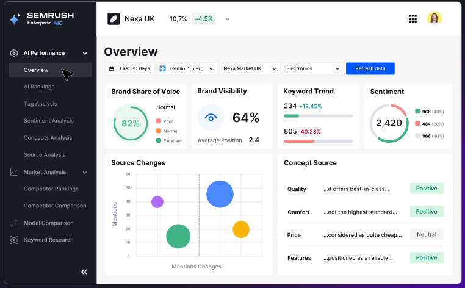Click the Comfort concept row label

click(x=298, y=212)
